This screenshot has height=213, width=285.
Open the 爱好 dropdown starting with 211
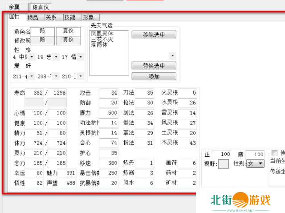[x=23, y=76]
